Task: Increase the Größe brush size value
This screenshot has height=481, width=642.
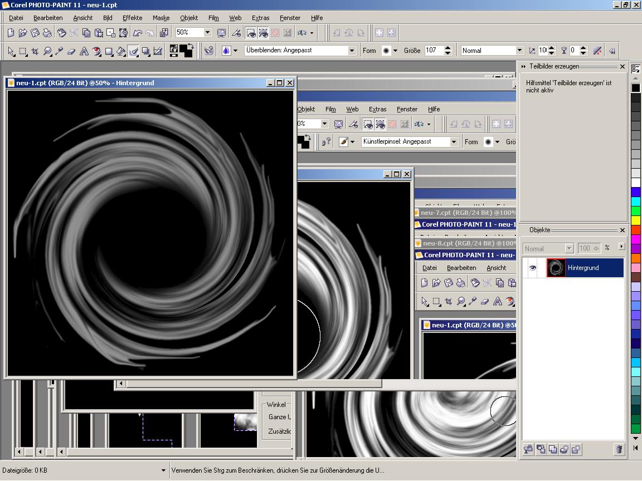Action: point(448,48)
